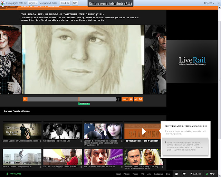The width and height of the screenshot is (221, 177).
Task: Open the About footer link
Action: click(x=118, y=174)
